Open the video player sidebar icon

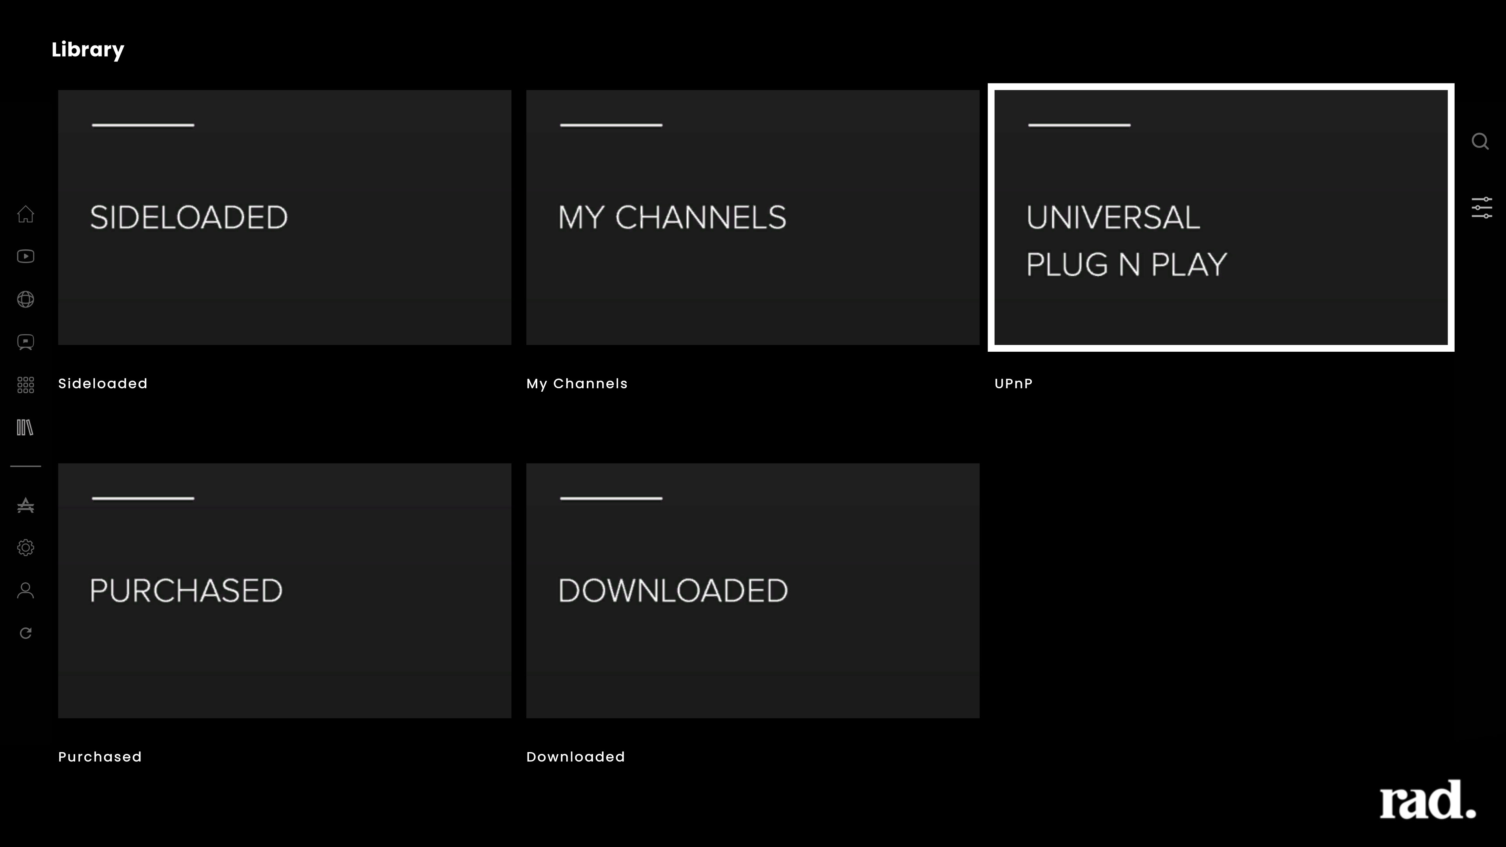(x=25, y=256)
